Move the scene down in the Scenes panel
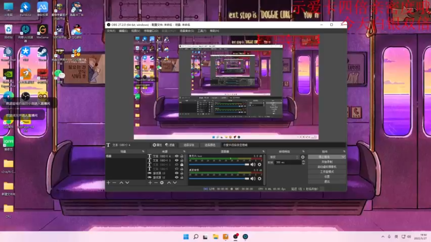The image size is (431, 242). [127, 182]
